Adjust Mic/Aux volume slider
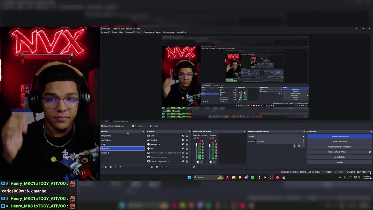 pos(210,145)
